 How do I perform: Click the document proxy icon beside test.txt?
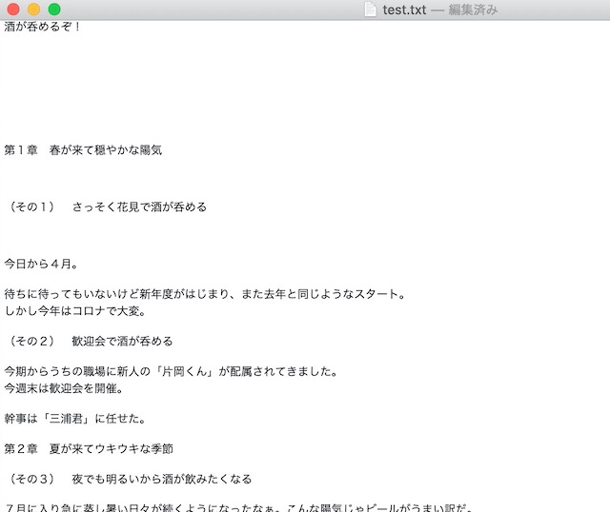(x=371, y=10)
